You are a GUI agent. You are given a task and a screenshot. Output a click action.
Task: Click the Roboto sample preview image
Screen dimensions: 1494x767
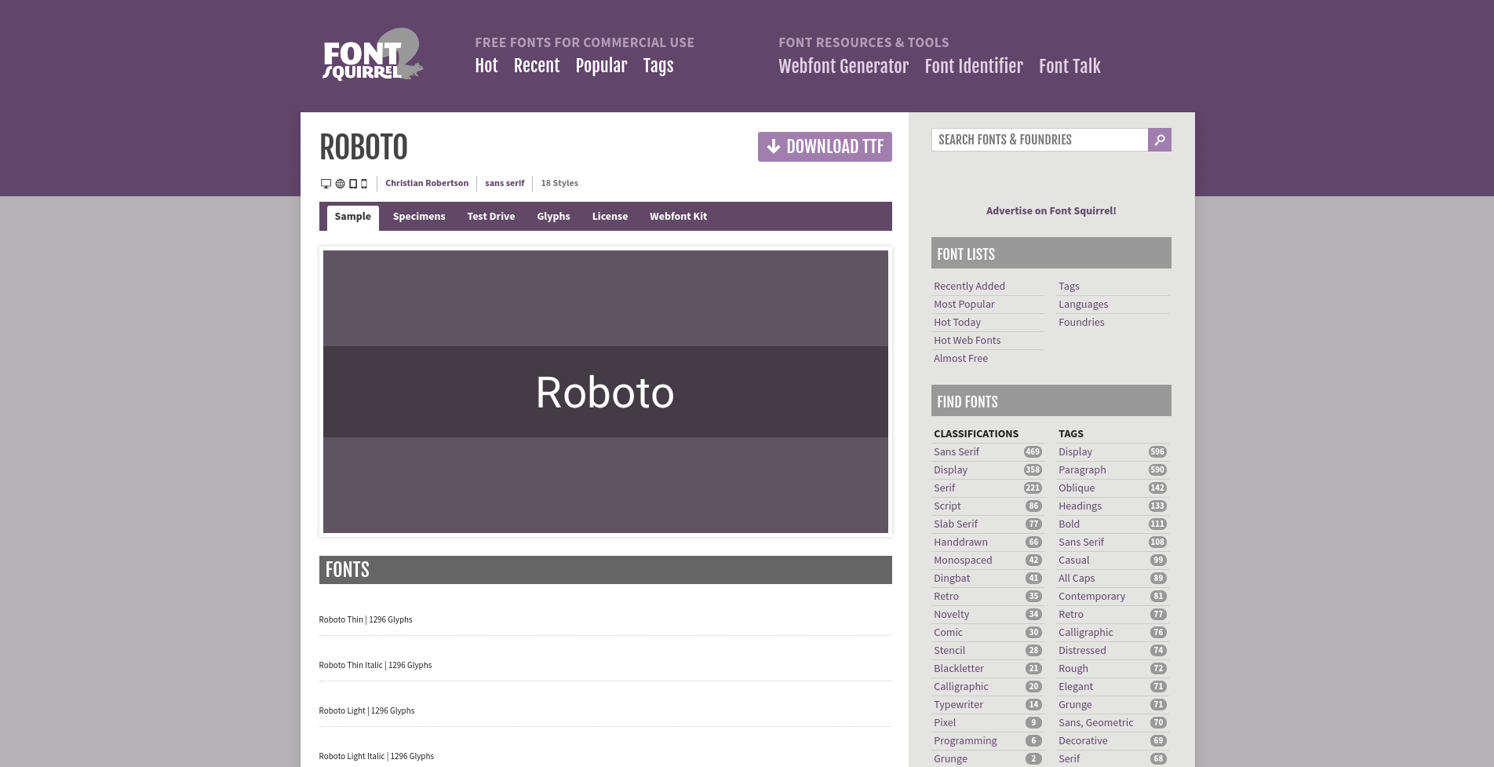pos(606,392)
